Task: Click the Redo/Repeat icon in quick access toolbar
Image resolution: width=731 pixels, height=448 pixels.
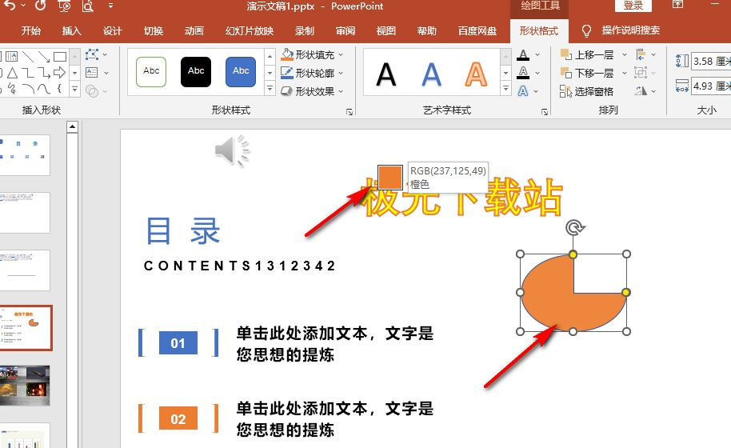Action: pos(41,6)
